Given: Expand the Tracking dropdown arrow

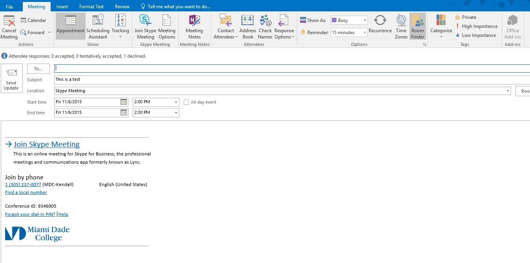Looking at the screenshot, I should pyautogui.click(x=120, y=37).
